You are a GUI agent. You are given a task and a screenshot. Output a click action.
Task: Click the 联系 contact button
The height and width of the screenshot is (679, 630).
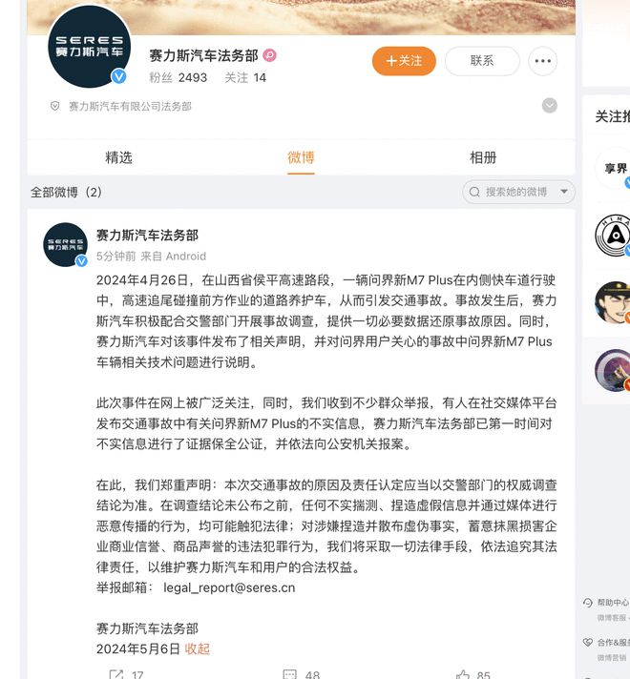[482, 61]
